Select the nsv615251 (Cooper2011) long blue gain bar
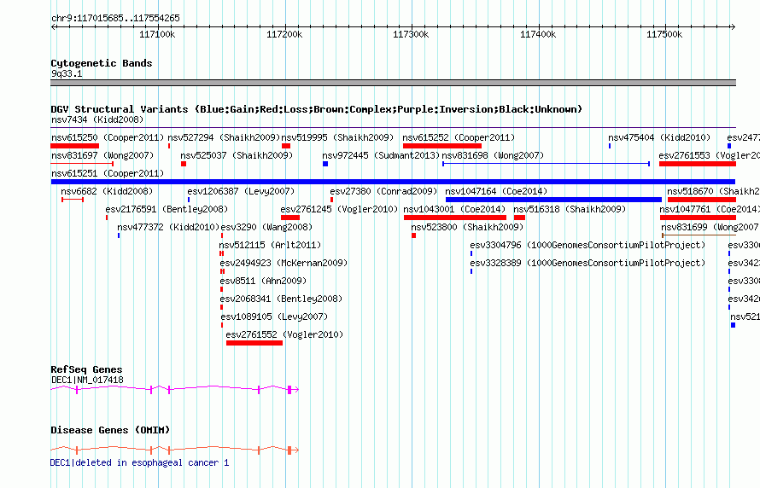This screenshot has height=488, width=760. coord(393,182)
